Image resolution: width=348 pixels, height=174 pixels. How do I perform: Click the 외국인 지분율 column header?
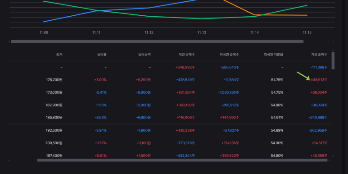tap(273, 54)
